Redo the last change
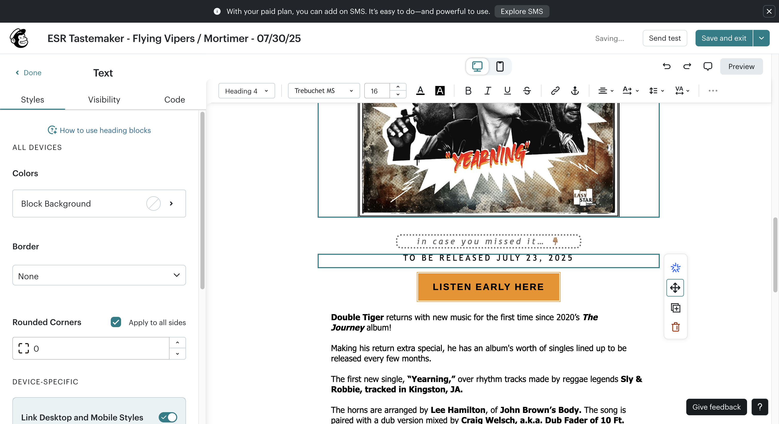 click(687, 66)
